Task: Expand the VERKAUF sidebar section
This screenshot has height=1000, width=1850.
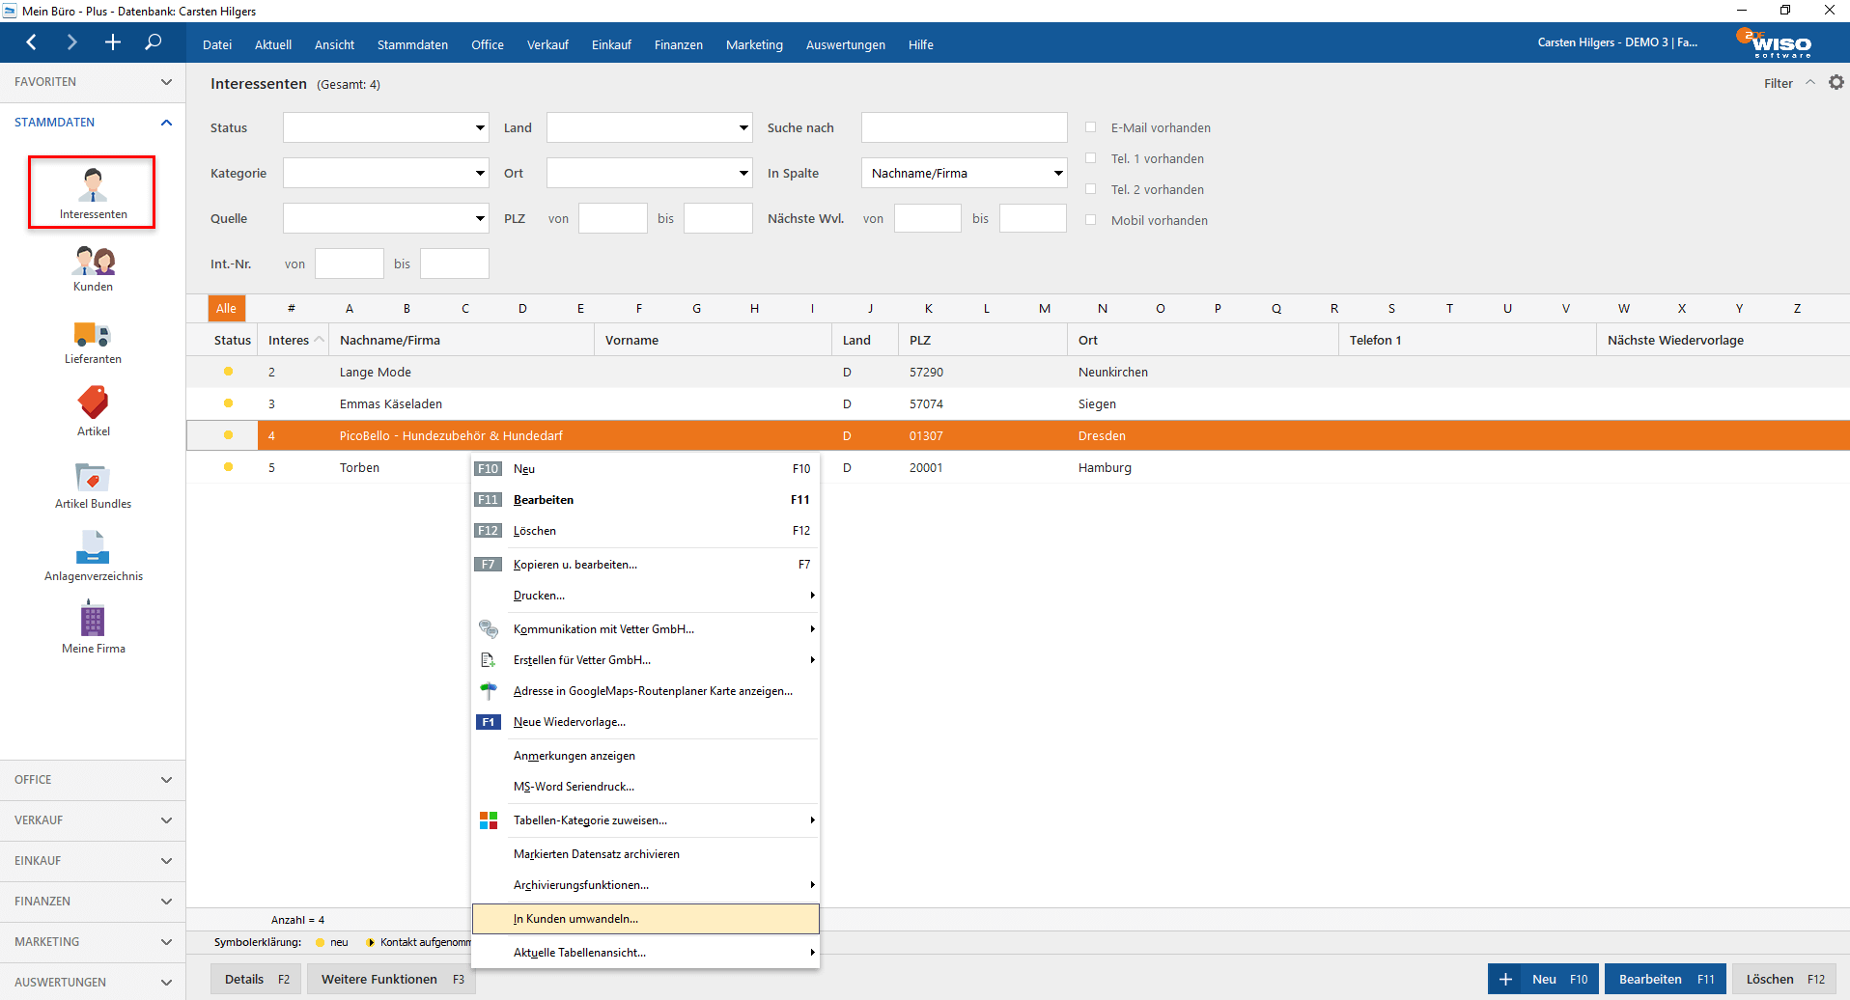Action: tap(93, 820)
